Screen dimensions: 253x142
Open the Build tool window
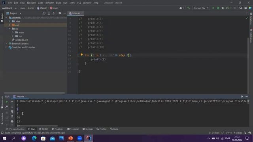114,129
